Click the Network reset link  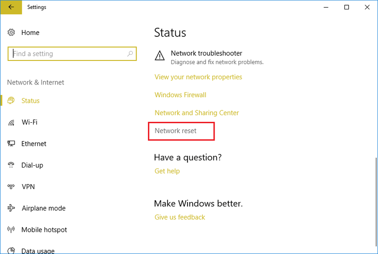pos(175,131)
